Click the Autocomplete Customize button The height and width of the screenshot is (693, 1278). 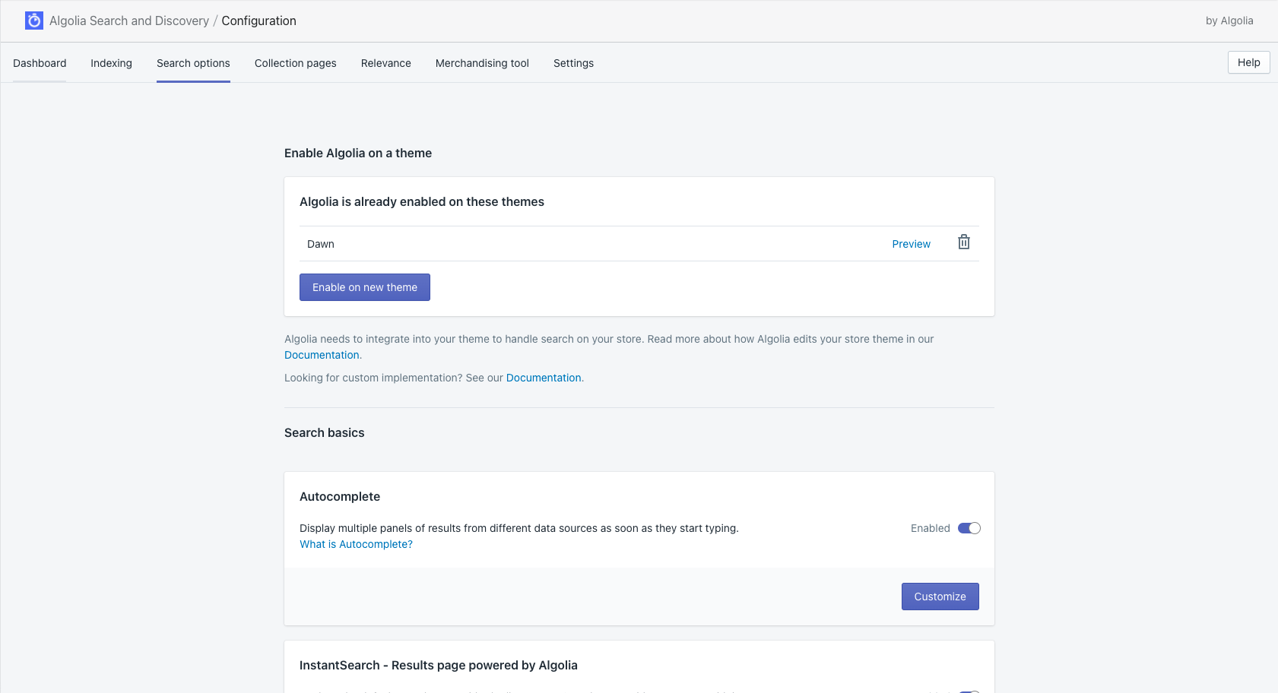tap(940, 596)
